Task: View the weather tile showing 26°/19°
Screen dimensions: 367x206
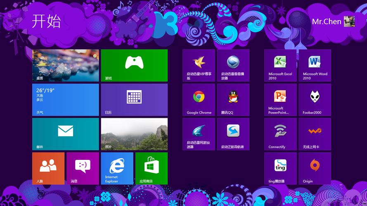Action: 65,100
